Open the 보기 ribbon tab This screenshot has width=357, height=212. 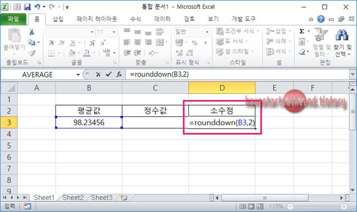point(213,19)
